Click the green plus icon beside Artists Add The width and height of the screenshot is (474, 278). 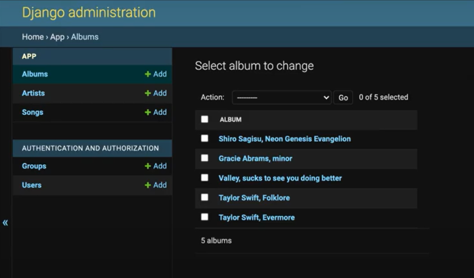[148, 93]
